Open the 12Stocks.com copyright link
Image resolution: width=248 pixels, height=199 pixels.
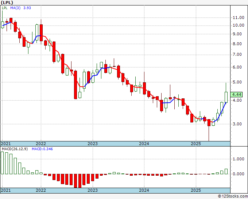[233, 196]
